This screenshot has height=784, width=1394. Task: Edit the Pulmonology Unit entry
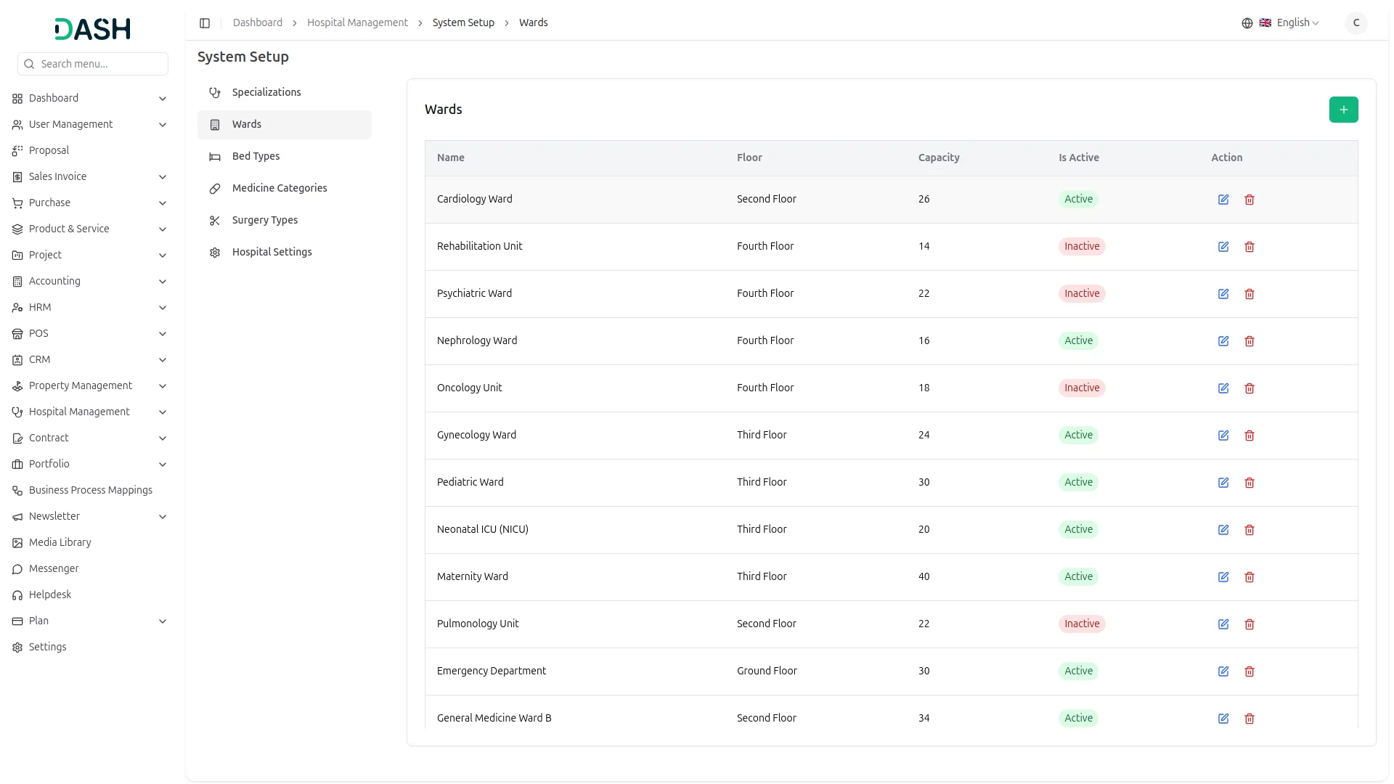[1223, 624]
